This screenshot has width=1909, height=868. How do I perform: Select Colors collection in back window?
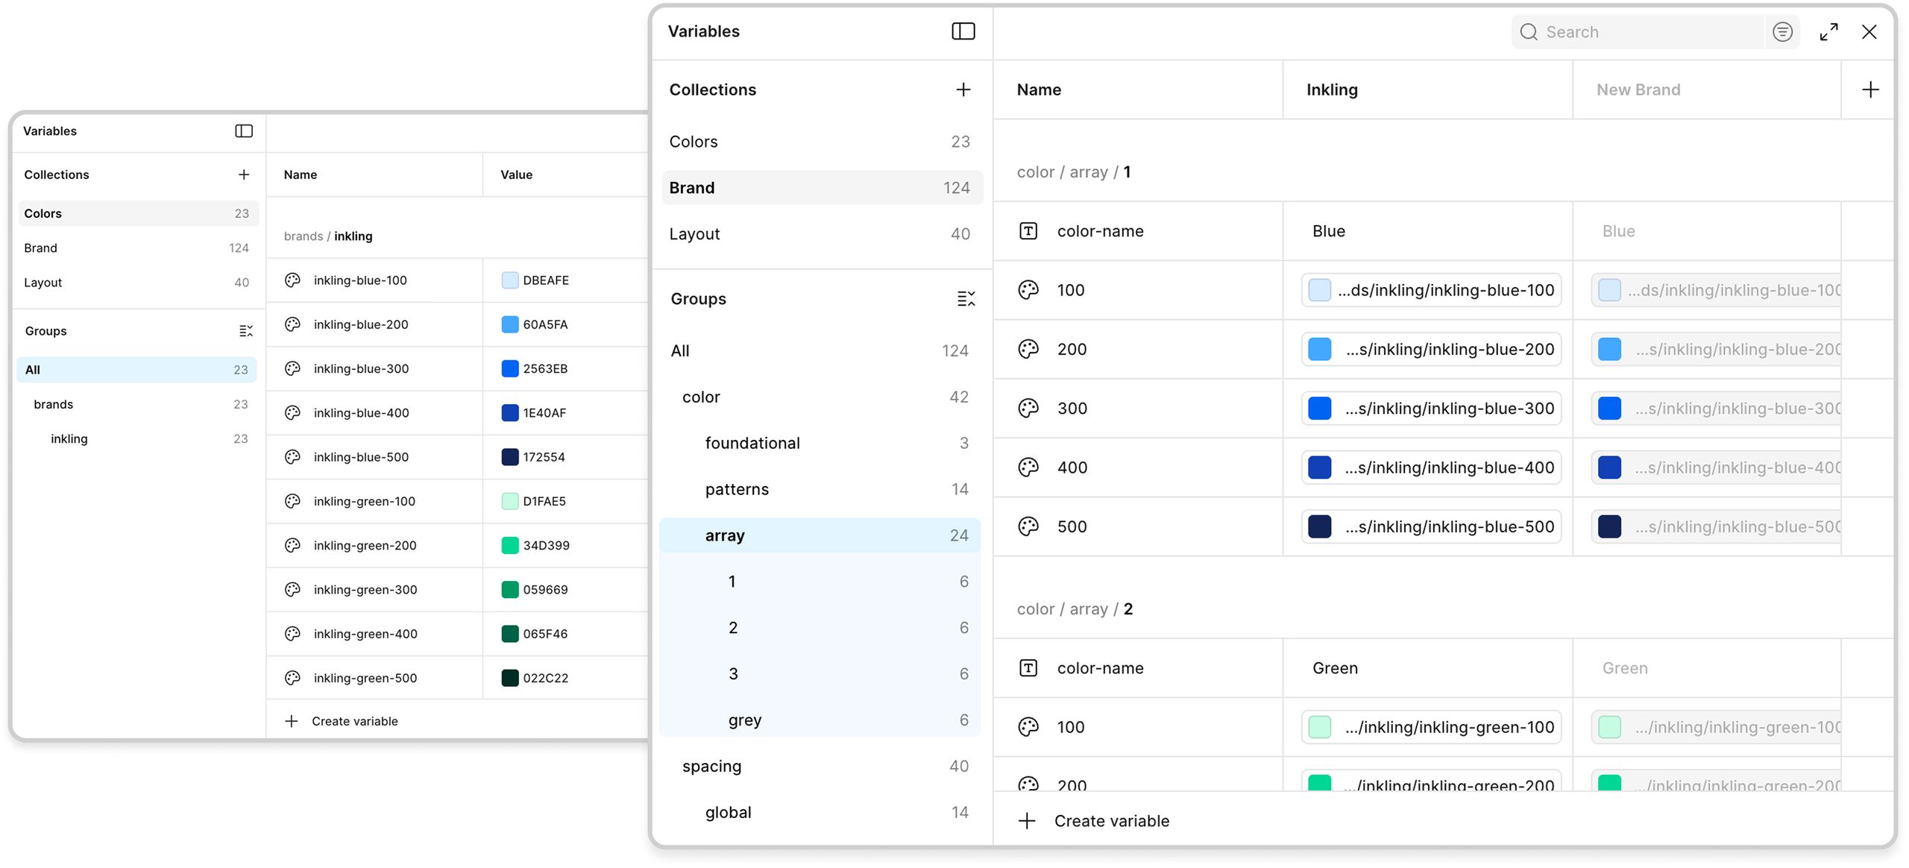coord(137,213)
